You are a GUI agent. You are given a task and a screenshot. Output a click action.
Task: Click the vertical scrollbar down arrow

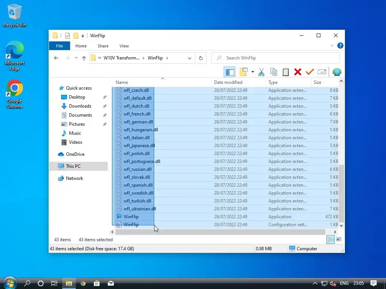pyautogui.click(x=341, y=225)
